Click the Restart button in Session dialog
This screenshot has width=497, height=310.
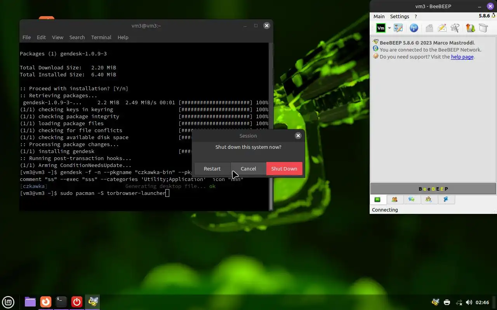pos(212,169)
